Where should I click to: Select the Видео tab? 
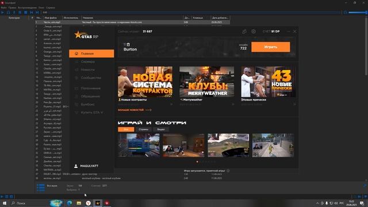[161, 129]
